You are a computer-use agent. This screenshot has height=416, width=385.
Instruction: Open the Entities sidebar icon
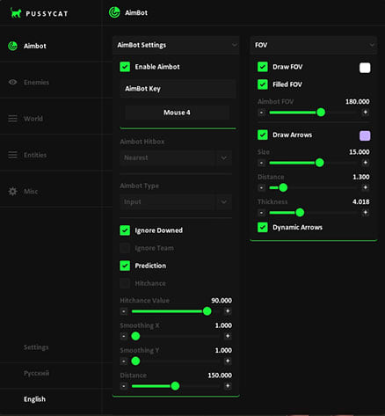click(12, 155)
